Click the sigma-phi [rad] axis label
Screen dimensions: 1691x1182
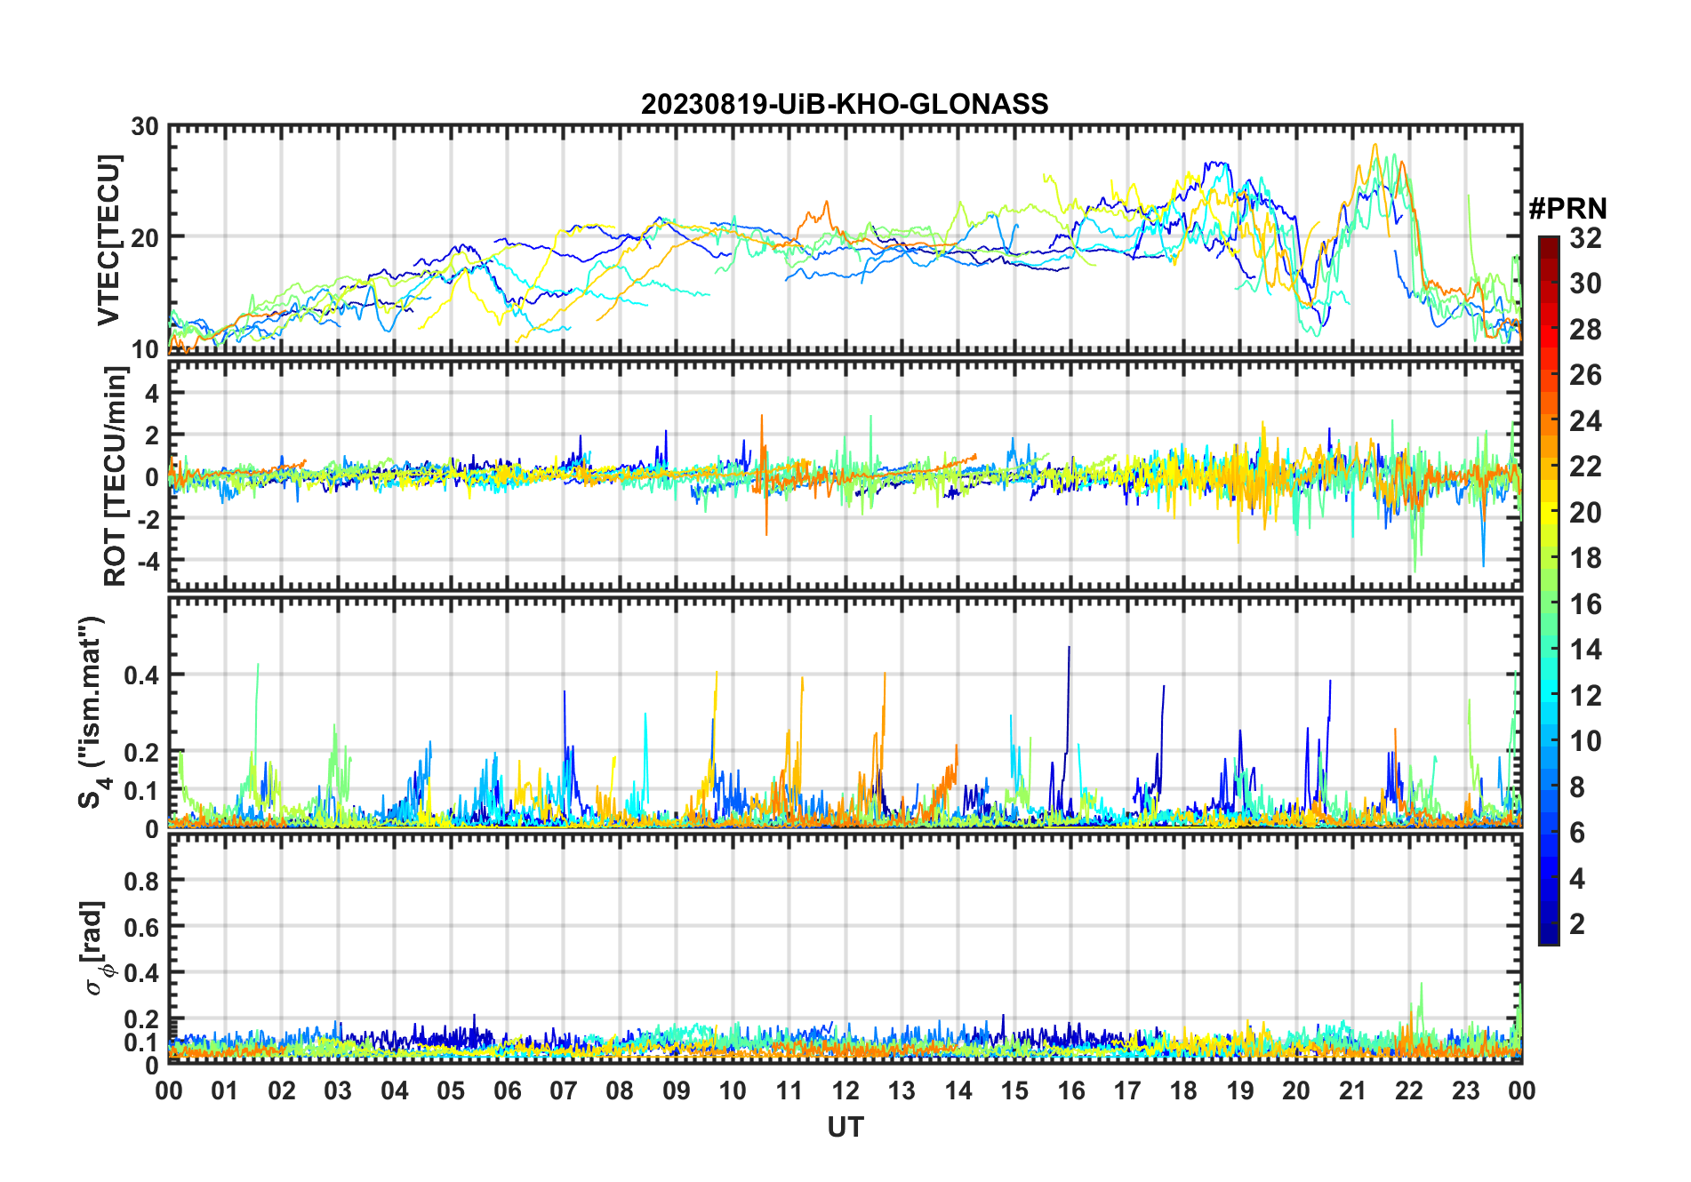[x=94, y=948]
